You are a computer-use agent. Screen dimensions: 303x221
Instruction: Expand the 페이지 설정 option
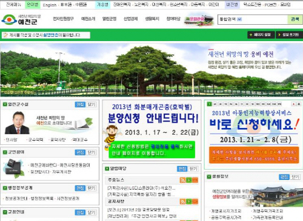[x=261, y=35]
